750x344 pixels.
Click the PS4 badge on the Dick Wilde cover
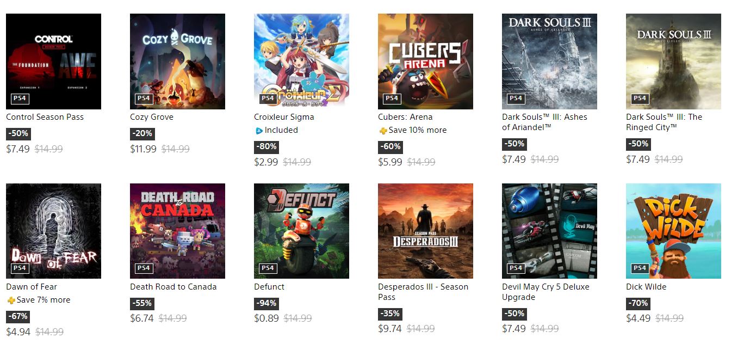tap(640, 268)
